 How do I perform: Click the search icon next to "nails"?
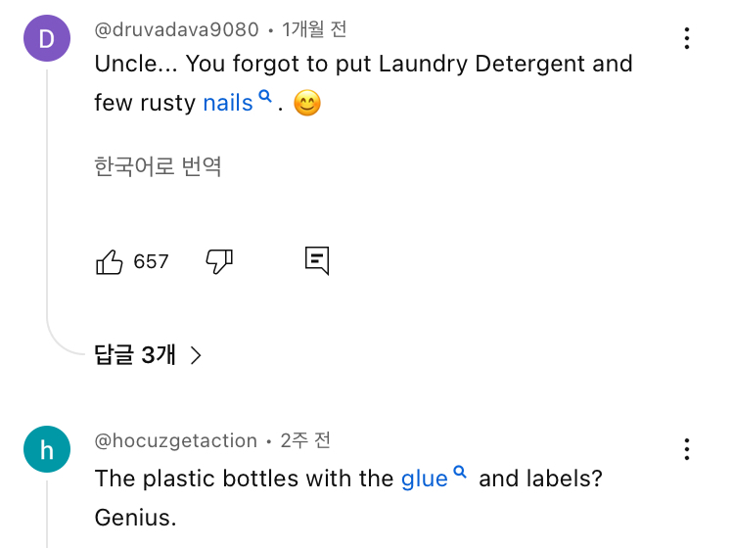[264, 96]
